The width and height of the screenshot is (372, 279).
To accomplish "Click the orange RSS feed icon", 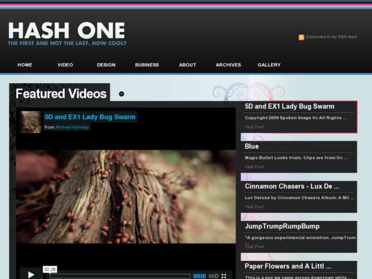I will pos(301,37).
